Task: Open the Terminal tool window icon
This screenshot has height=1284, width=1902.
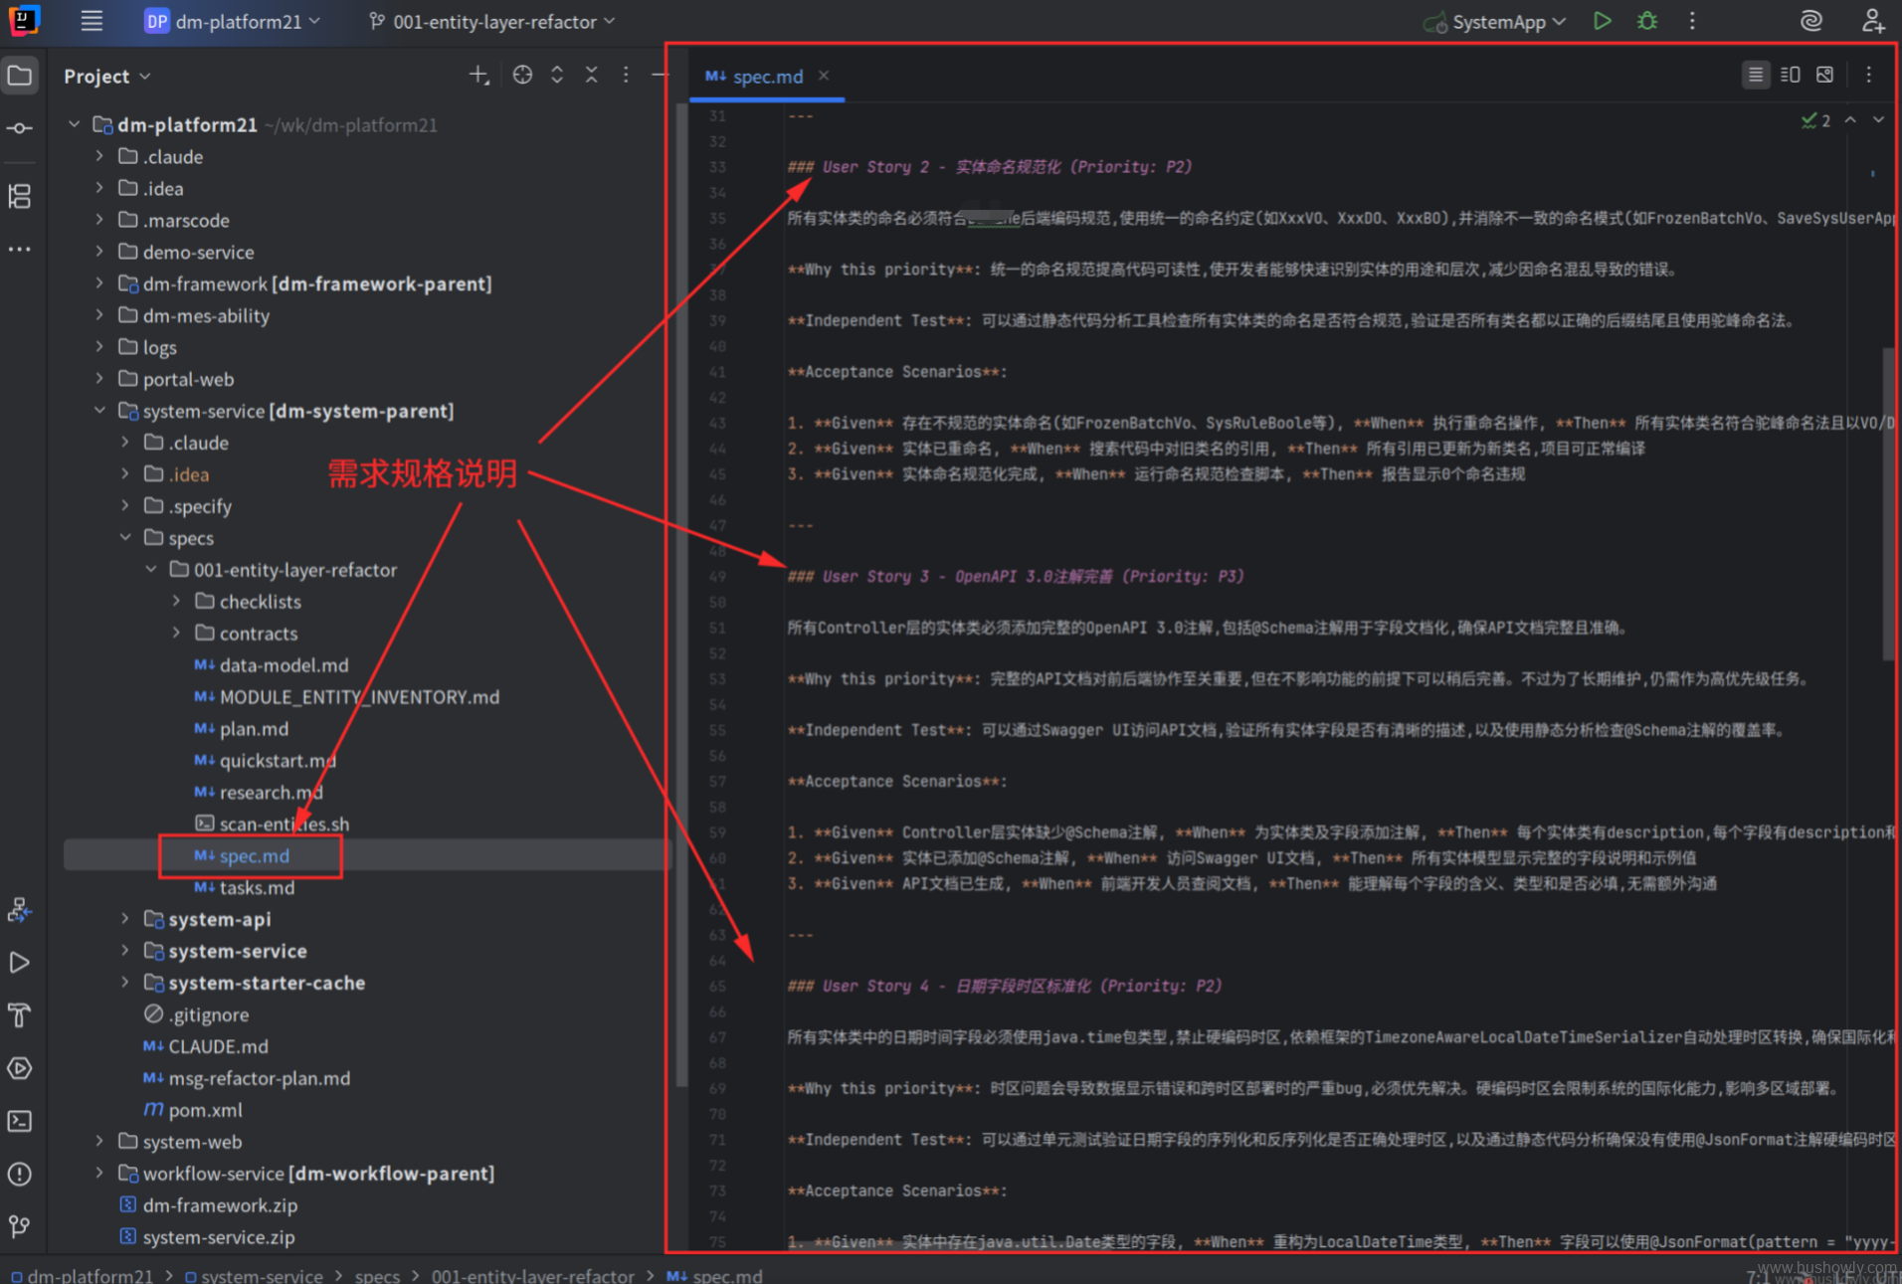Action: 20,1121
